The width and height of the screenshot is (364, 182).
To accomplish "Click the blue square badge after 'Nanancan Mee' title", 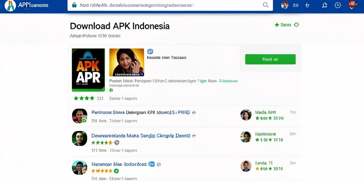I will (151, 164).
